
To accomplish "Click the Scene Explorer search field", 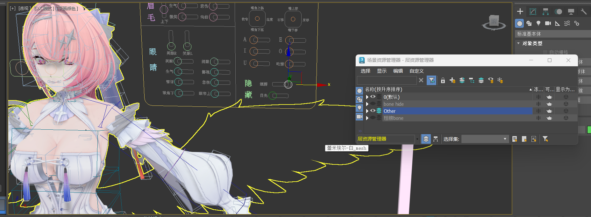I will point(387,80).
